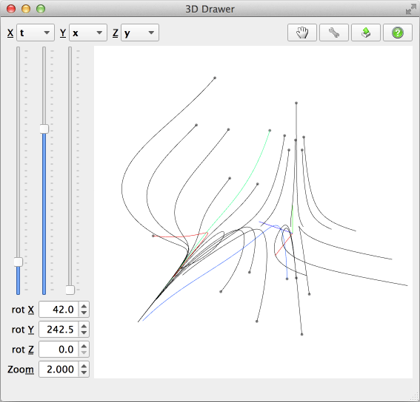Open the Z axis variable dropdown
This screenshot has height=402, width=420.
pos(140,33)
